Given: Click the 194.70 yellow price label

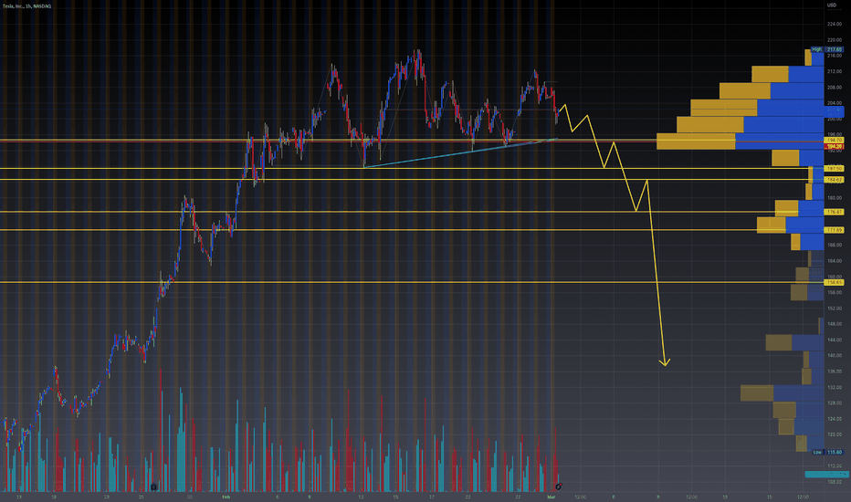Looking at the screenshot, I should [x=834, y=140].
